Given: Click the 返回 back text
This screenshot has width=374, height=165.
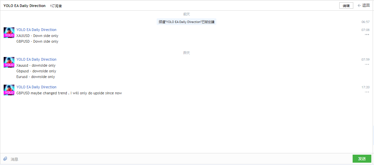Looking at the screenshot, I should coord(366,5).
